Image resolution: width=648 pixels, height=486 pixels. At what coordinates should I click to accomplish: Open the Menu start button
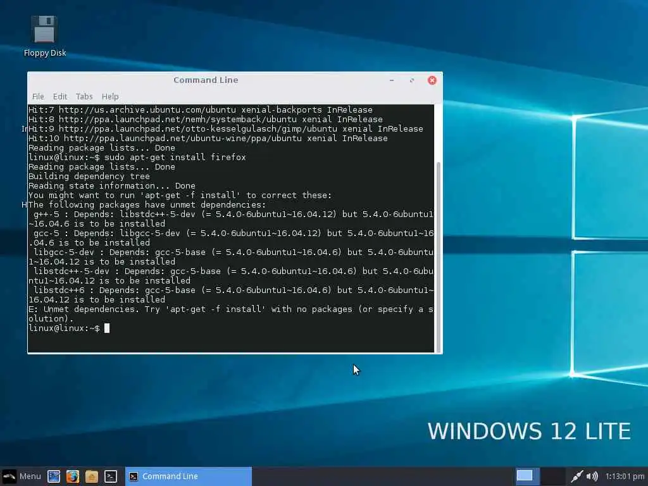pos(22,476)
